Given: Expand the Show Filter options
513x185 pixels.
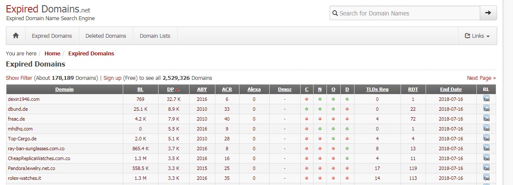Looking at the screenshot, I should pyautogui.click(x=19, y=78).
